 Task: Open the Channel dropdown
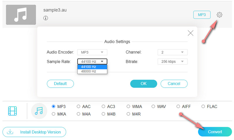point(172,52)
